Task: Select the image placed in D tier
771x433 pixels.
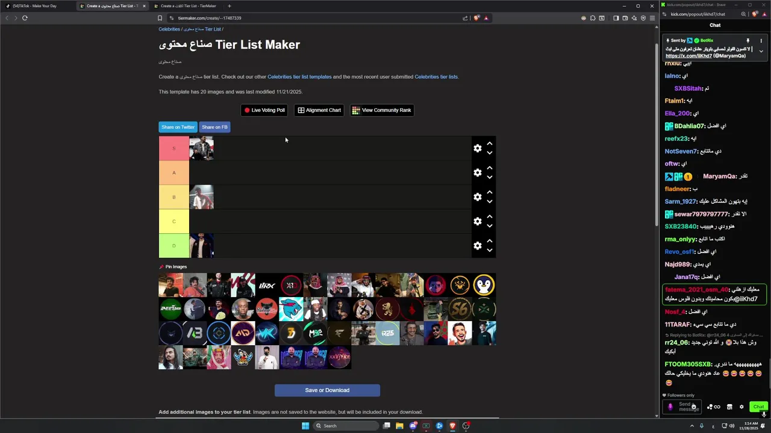Action: pos(201,245)
